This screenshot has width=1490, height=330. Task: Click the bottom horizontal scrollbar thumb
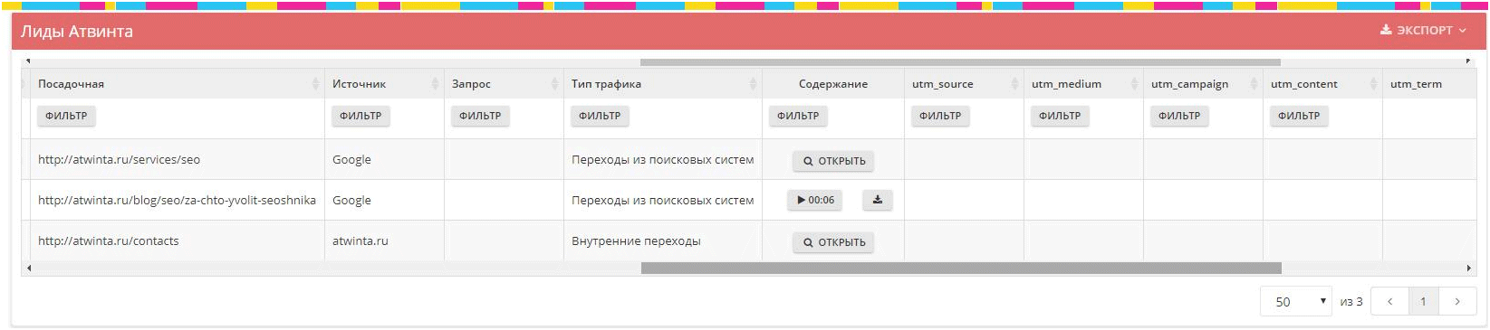[961, 269]
